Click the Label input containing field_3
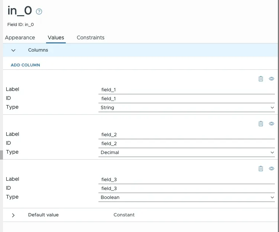 coord(186,179)
